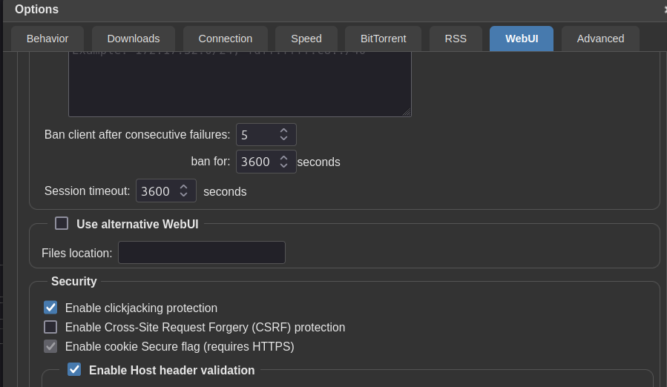The width and height of the screenshot is (667, 387).
Task: Select the WebUI tab
Action: pyautogui.click(x=521, y=39)
